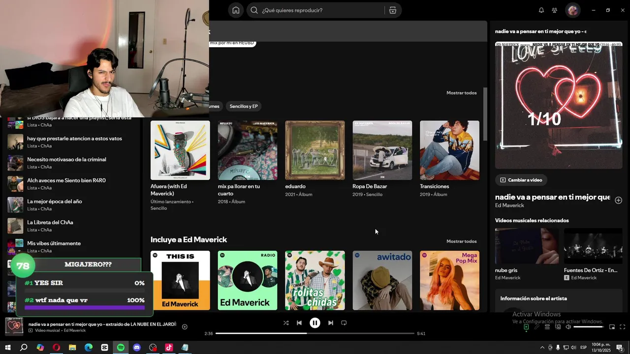Open the related video 'nube gris'

[x=527, y=246]
